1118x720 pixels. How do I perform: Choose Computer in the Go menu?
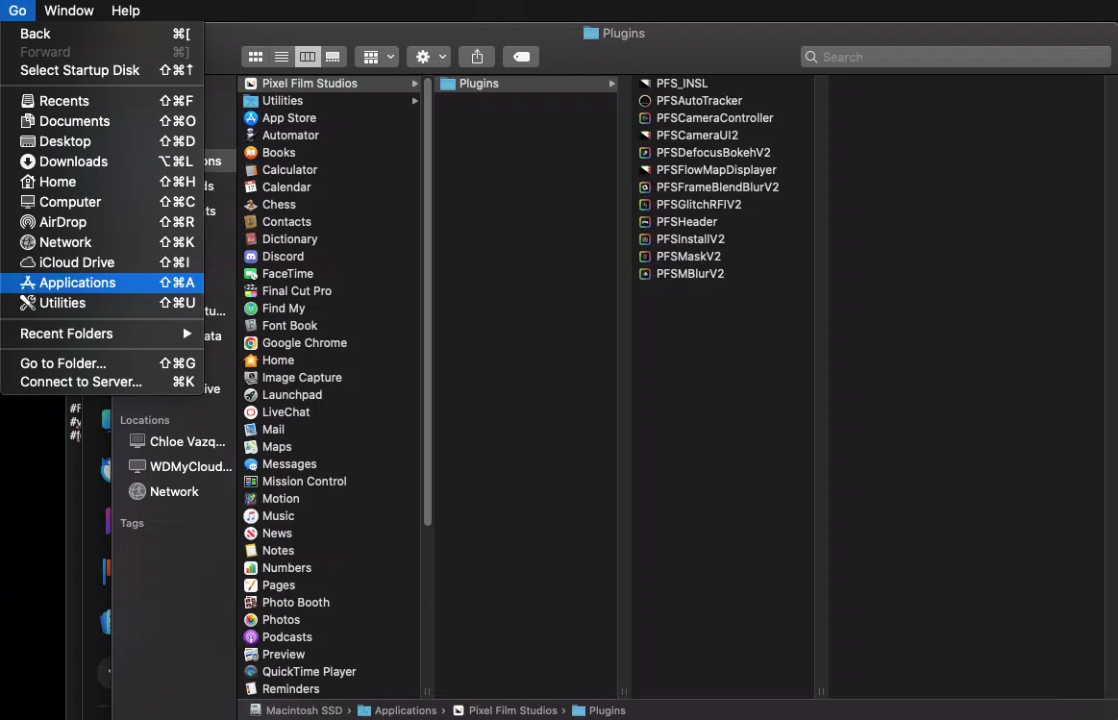click(x=103, y=202)
